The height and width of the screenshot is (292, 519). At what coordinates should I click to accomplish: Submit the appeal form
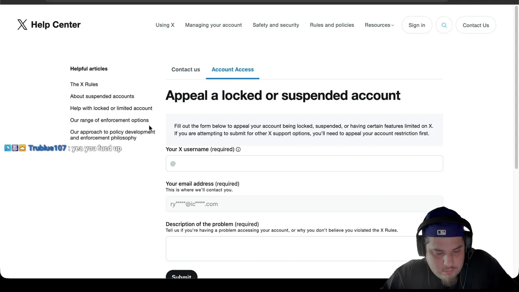[x=181, y=276]
